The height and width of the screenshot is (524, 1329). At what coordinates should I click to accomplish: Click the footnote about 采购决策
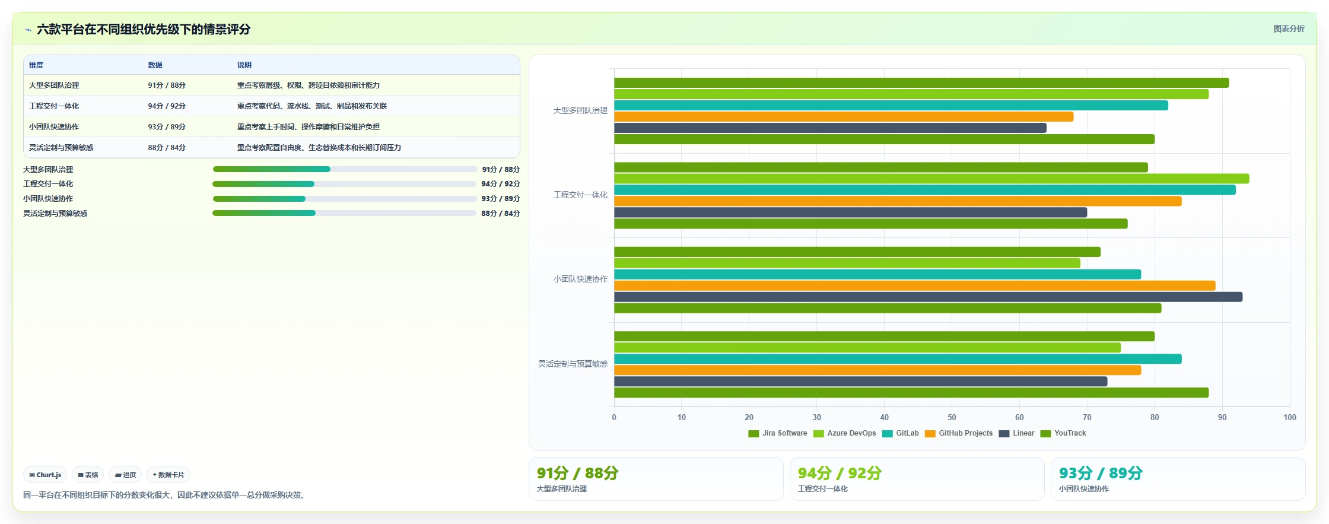[x=166, y=495]
